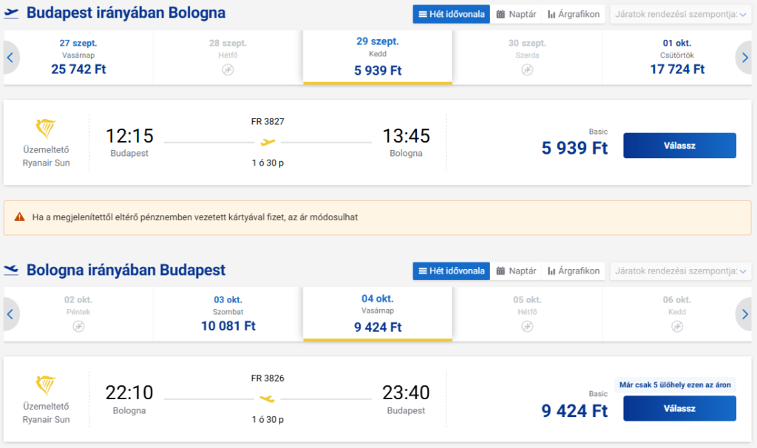This screenshot has height=448, width=757.
Task: Click the orange warning triangle in the currency notice
Action: point(19,217)
